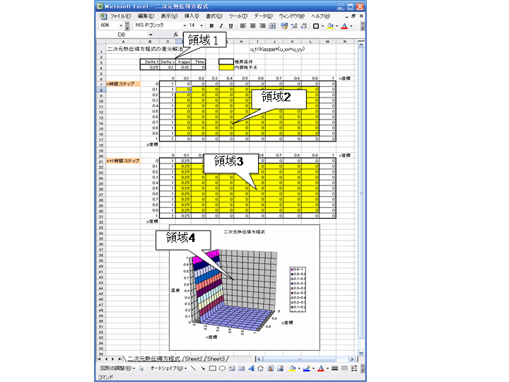
Task: Select the 二次元熱伝導方程式 sheet tab
Action: pyautogui.click(x=153, y=359)
